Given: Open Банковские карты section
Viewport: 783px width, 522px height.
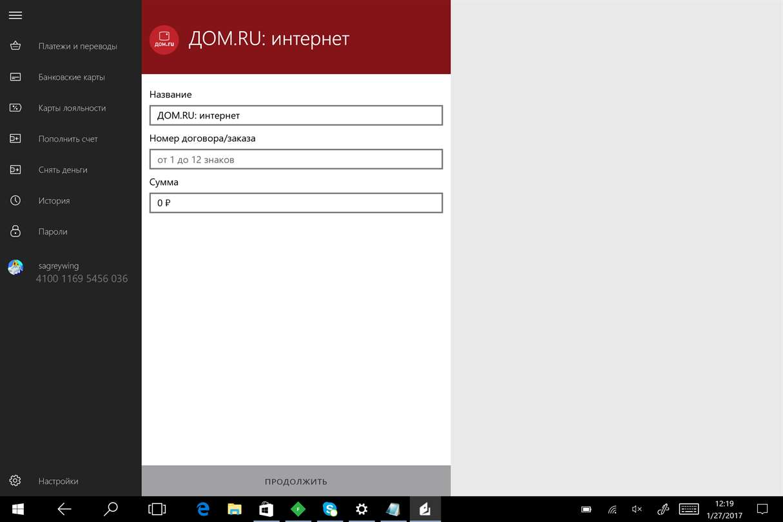Looking at the screenshot, I should click(x=72, y=77).
